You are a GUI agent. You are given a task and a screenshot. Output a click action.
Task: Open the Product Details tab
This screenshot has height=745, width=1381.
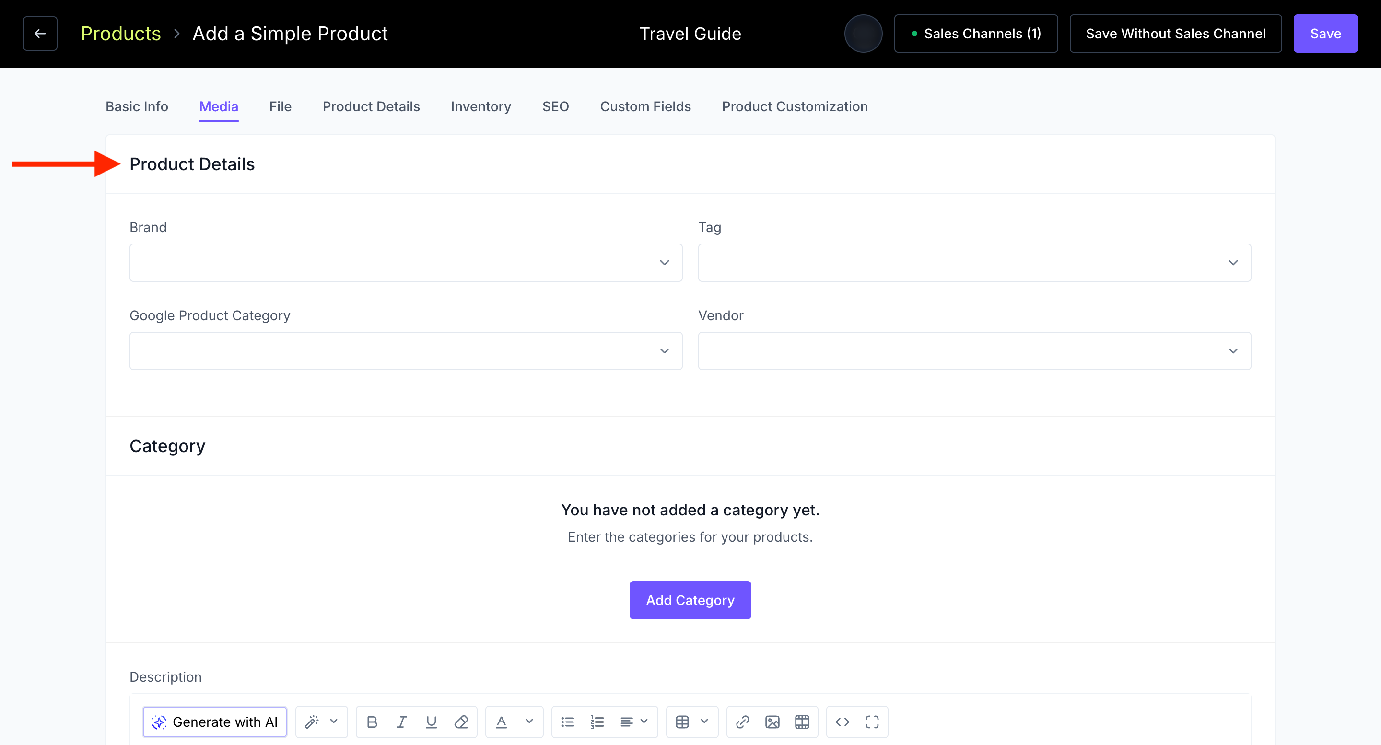tap(371, 106)
